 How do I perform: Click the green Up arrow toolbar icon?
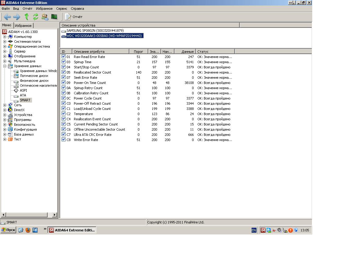[x=27, y=17]
